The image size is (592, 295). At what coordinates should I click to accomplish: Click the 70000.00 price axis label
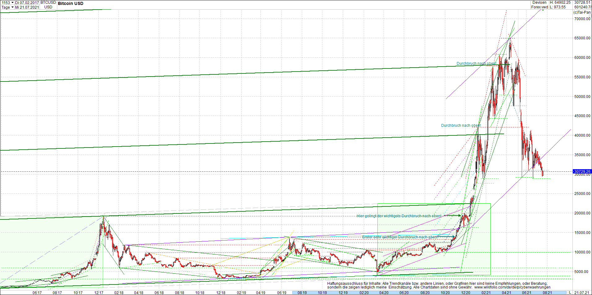click(x=582, y=19)
